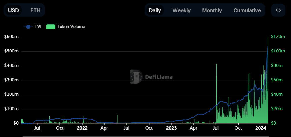Click the $80m right axis label
The width and height of the screenshot is (291, 137).
pos(277,65)
